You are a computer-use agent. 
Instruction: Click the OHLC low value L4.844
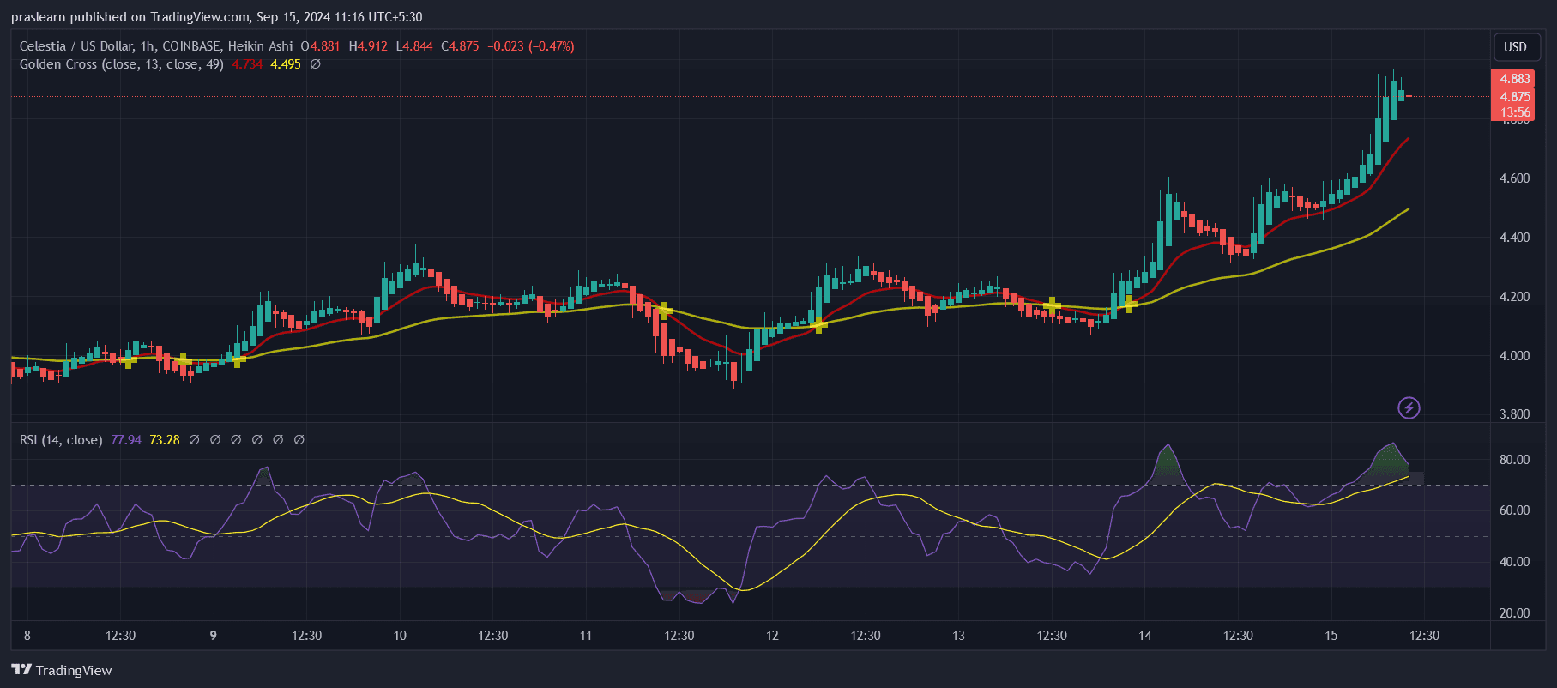[x=414, y=46]
